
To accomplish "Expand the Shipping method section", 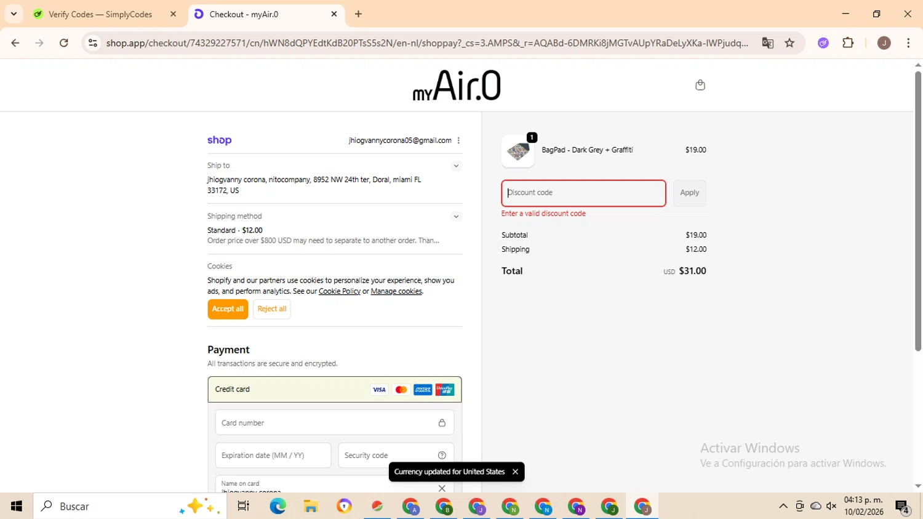I will click(456, 216).
